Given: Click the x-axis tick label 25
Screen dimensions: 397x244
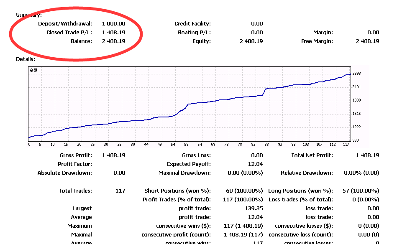Looking at the screenshot, I should coord(93,145).
